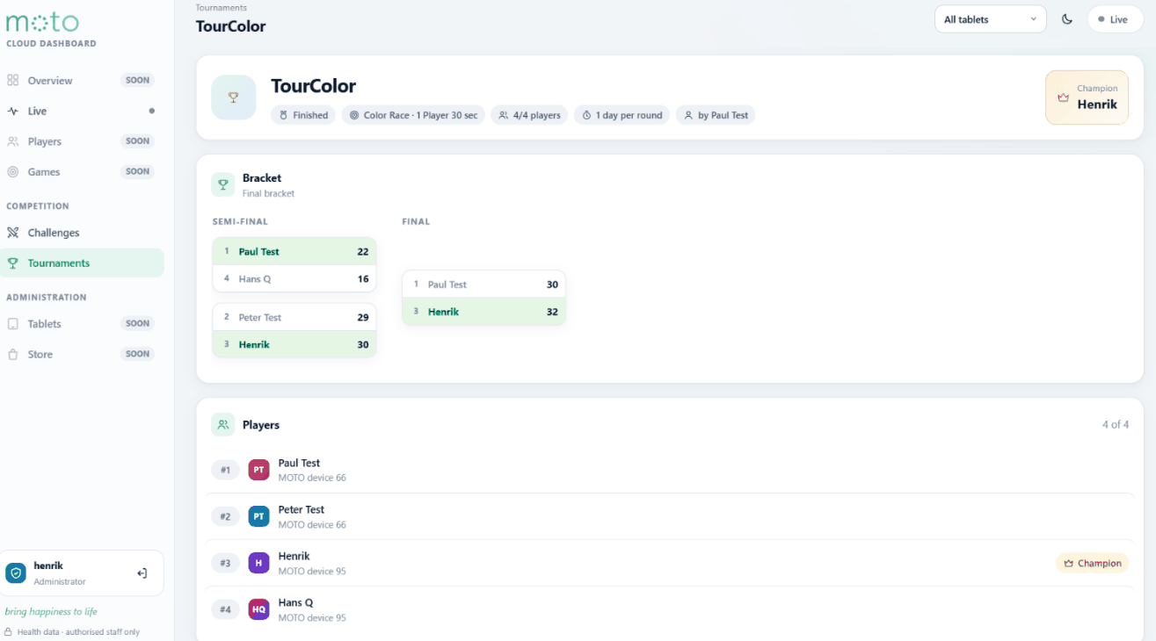Viewport: 1156px width, 641px height.
Task: Click the SOON badge next to Overview
Action: (x=137, y=81)
